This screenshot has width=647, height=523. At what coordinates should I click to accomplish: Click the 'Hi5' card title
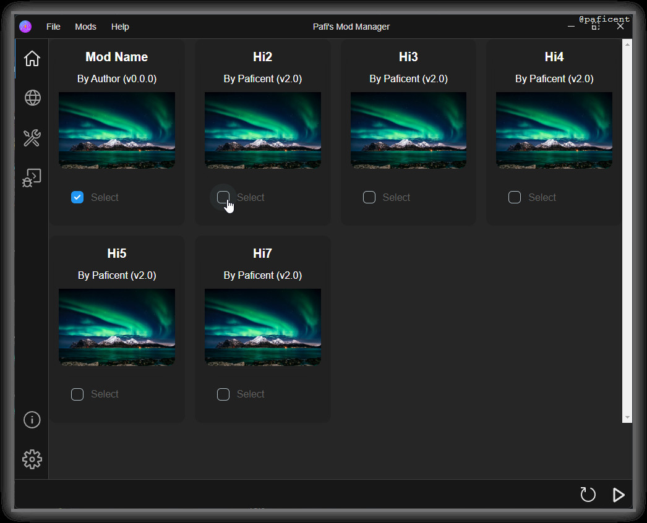117,253
